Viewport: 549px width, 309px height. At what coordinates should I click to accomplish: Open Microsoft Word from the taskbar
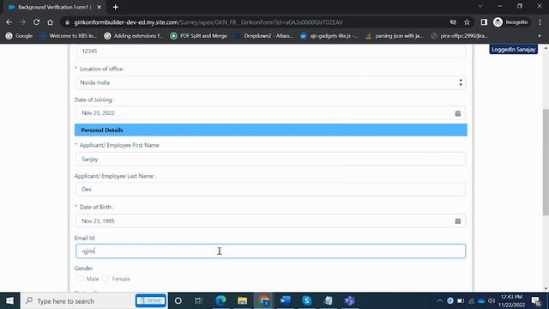tap(286, 300)
